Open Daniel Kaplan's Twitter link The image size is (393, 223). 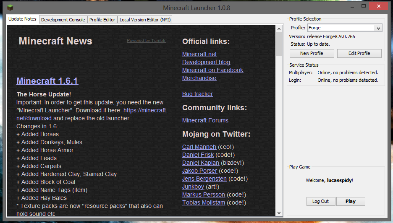point(201,163)
